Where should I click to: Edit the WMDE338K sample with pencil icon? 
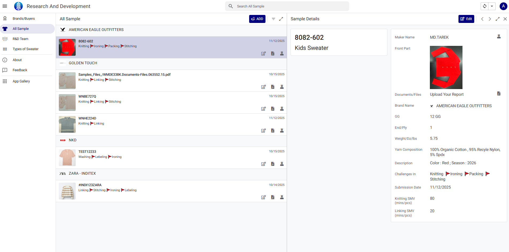pyautogui.click(x=264, y=87)
